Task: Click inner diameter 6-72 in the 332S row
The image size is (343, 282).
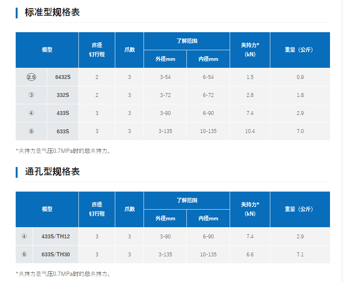Action: [x=208, y=95]
